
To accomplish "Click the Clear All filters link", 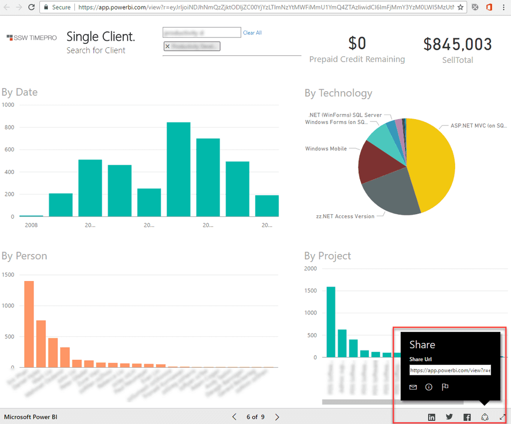I will [x=252, y=32].
